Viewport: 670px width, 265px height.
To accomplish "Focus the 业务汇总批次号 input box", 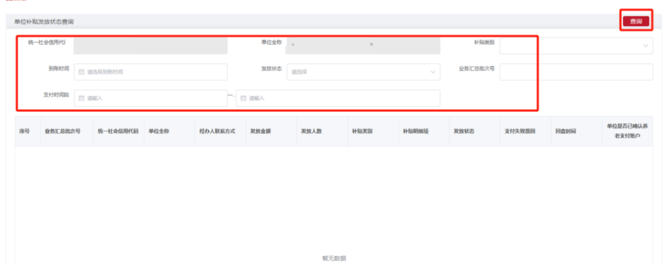I will pyautogui.click(x=576, y=72).
